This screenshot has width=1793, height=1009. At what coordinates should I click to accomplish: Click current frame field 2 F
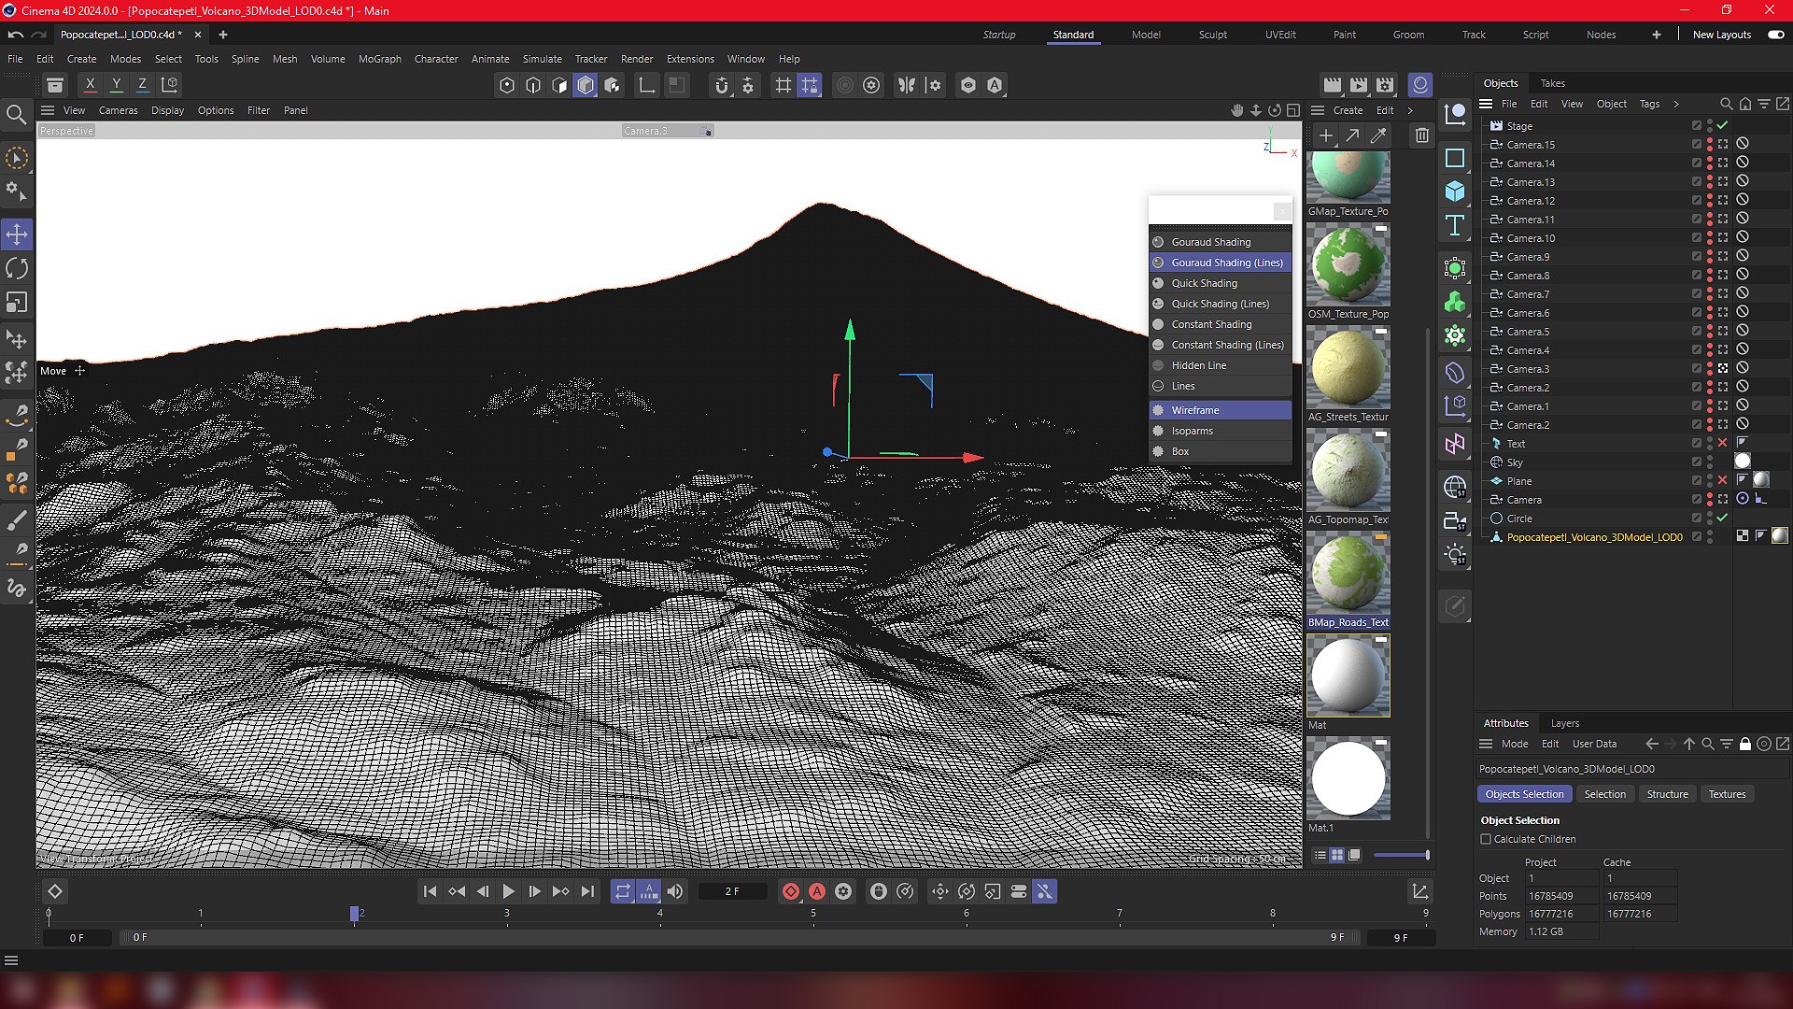pyautogui.click(x=732, y=891)
